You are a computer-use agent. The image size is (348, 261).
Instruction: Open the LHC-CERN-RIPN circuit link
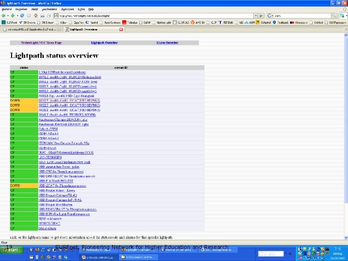pyautogui.click(x=50, y=158)
